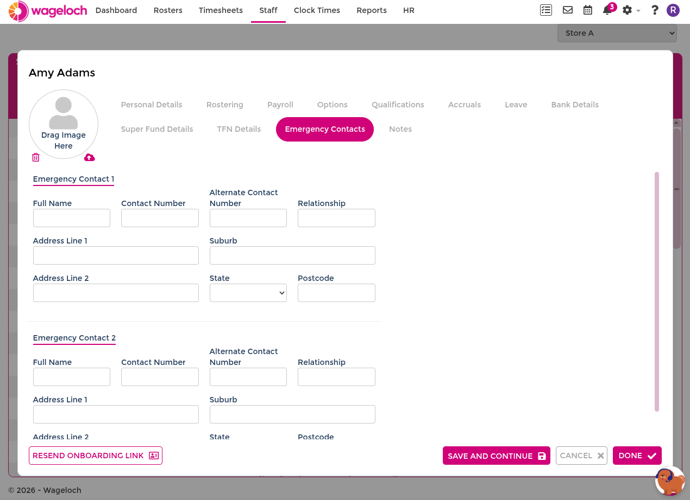Click the pink form scrollbar in dialog
This screenshot has width=690, height=500.
click(x=657, y=292)
